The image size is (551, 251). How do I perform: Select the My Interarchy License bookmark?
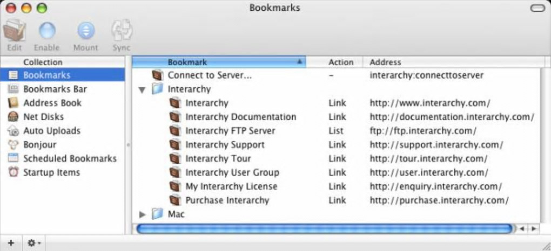tap(336, 186)
